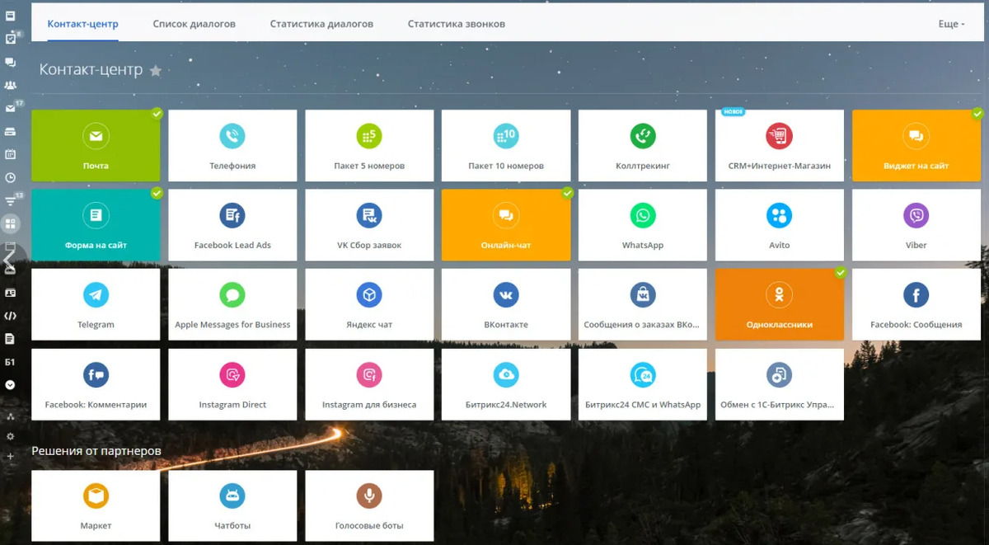Connect the Avito channel
The height and width of the screenshot is (545, 989).
click(x=780, y=225)
